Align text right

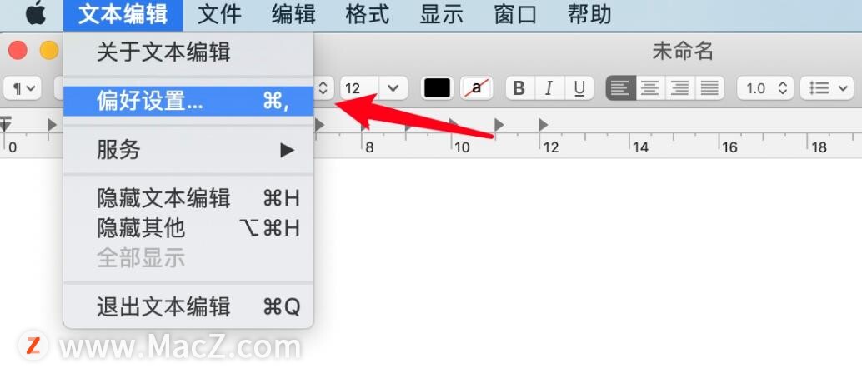pos(680,88)
